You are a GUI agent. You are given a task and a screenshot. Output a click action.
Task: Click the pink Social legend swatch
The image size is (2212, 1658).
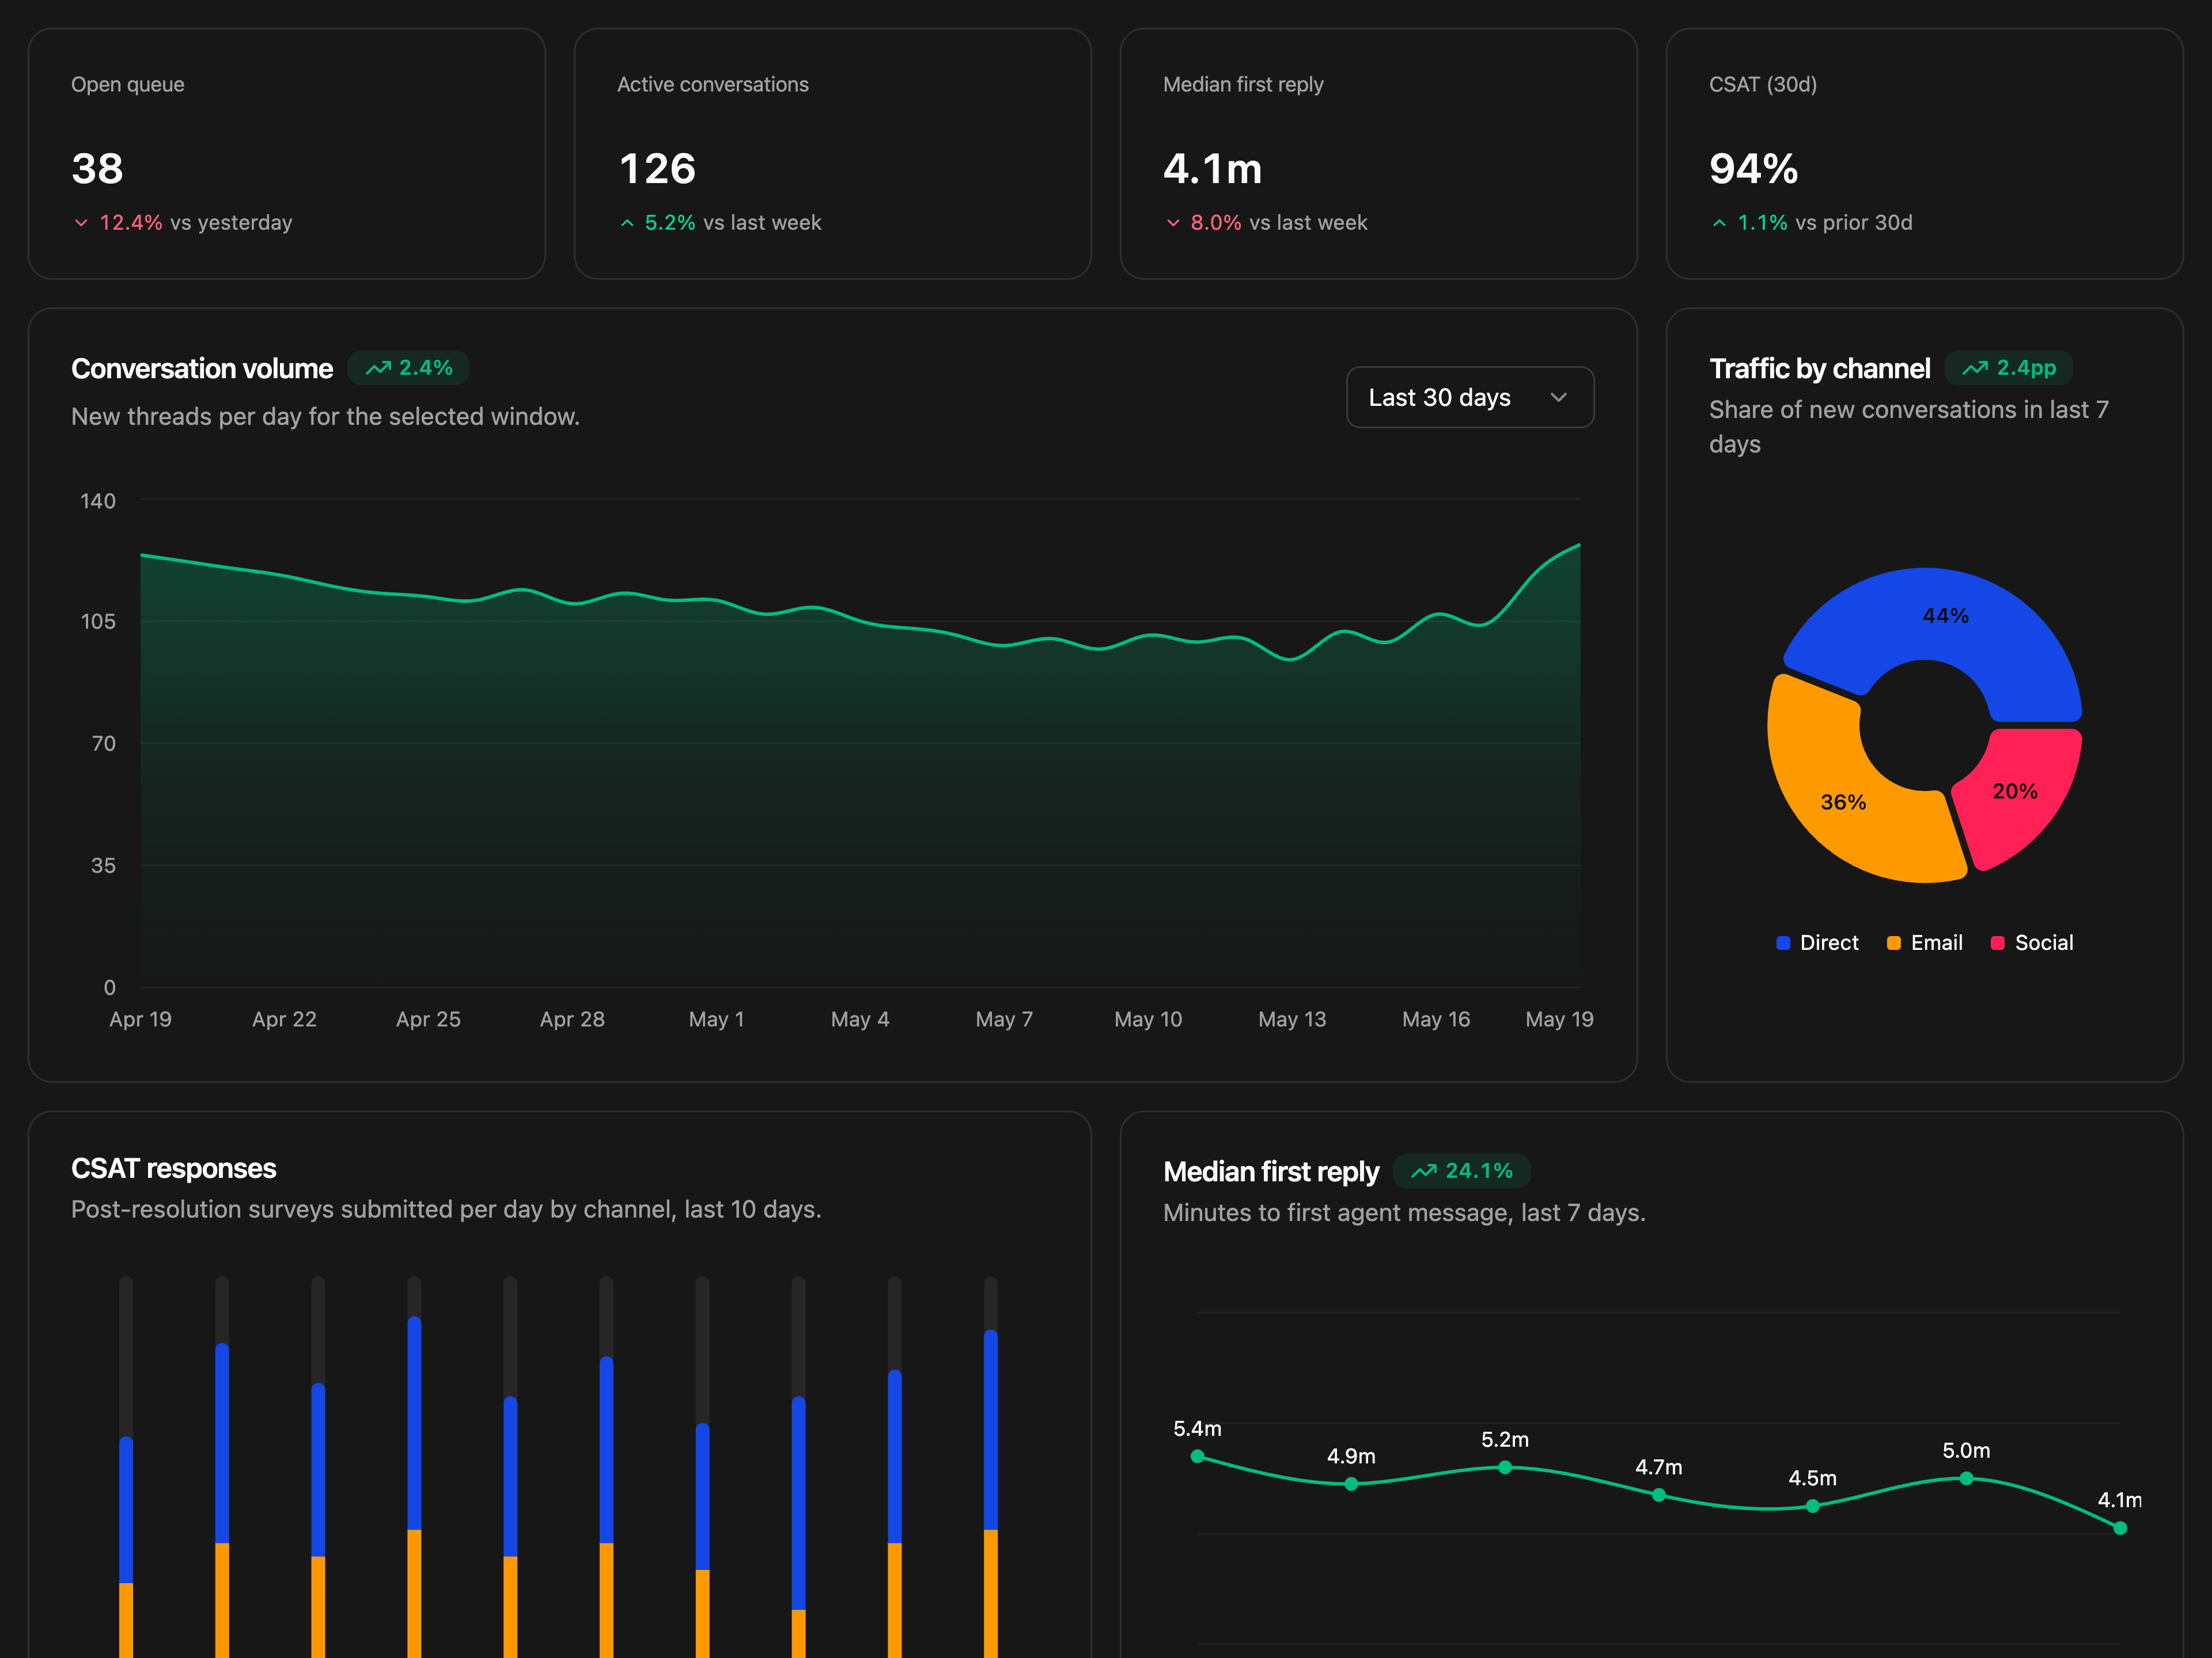click(1997, 942)
